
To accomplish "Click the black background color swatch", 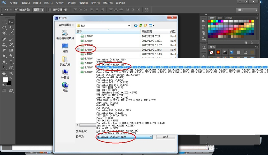I will coord(9,84).
